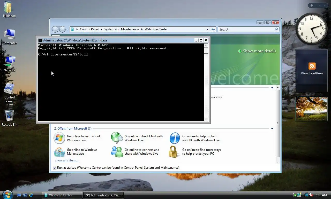
Task: Open the Recycle Bin desktop icon
Action: (x=10, y=118)
